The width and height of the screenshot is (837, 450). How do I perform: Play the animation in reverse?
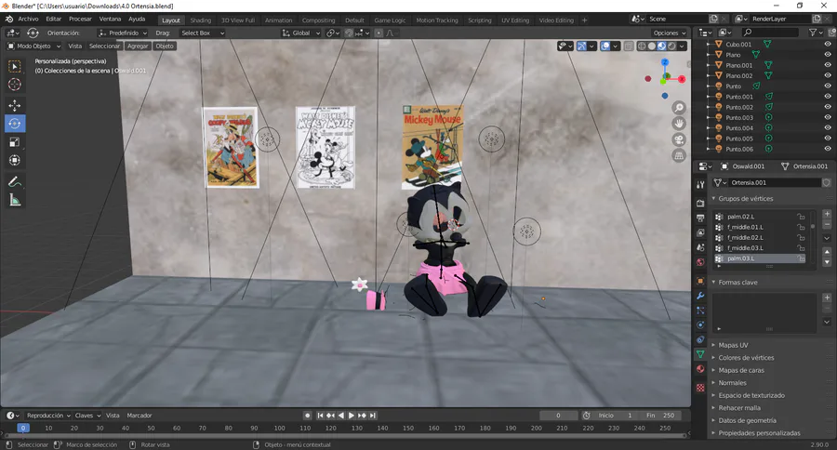point(341,416)
